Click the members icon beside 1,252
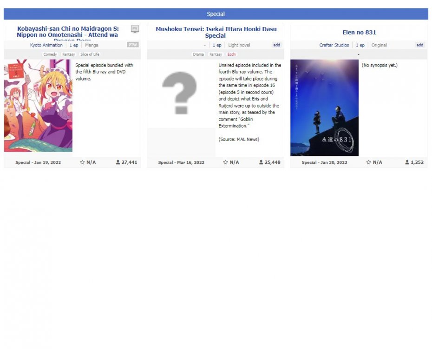 tap(407, 162)
